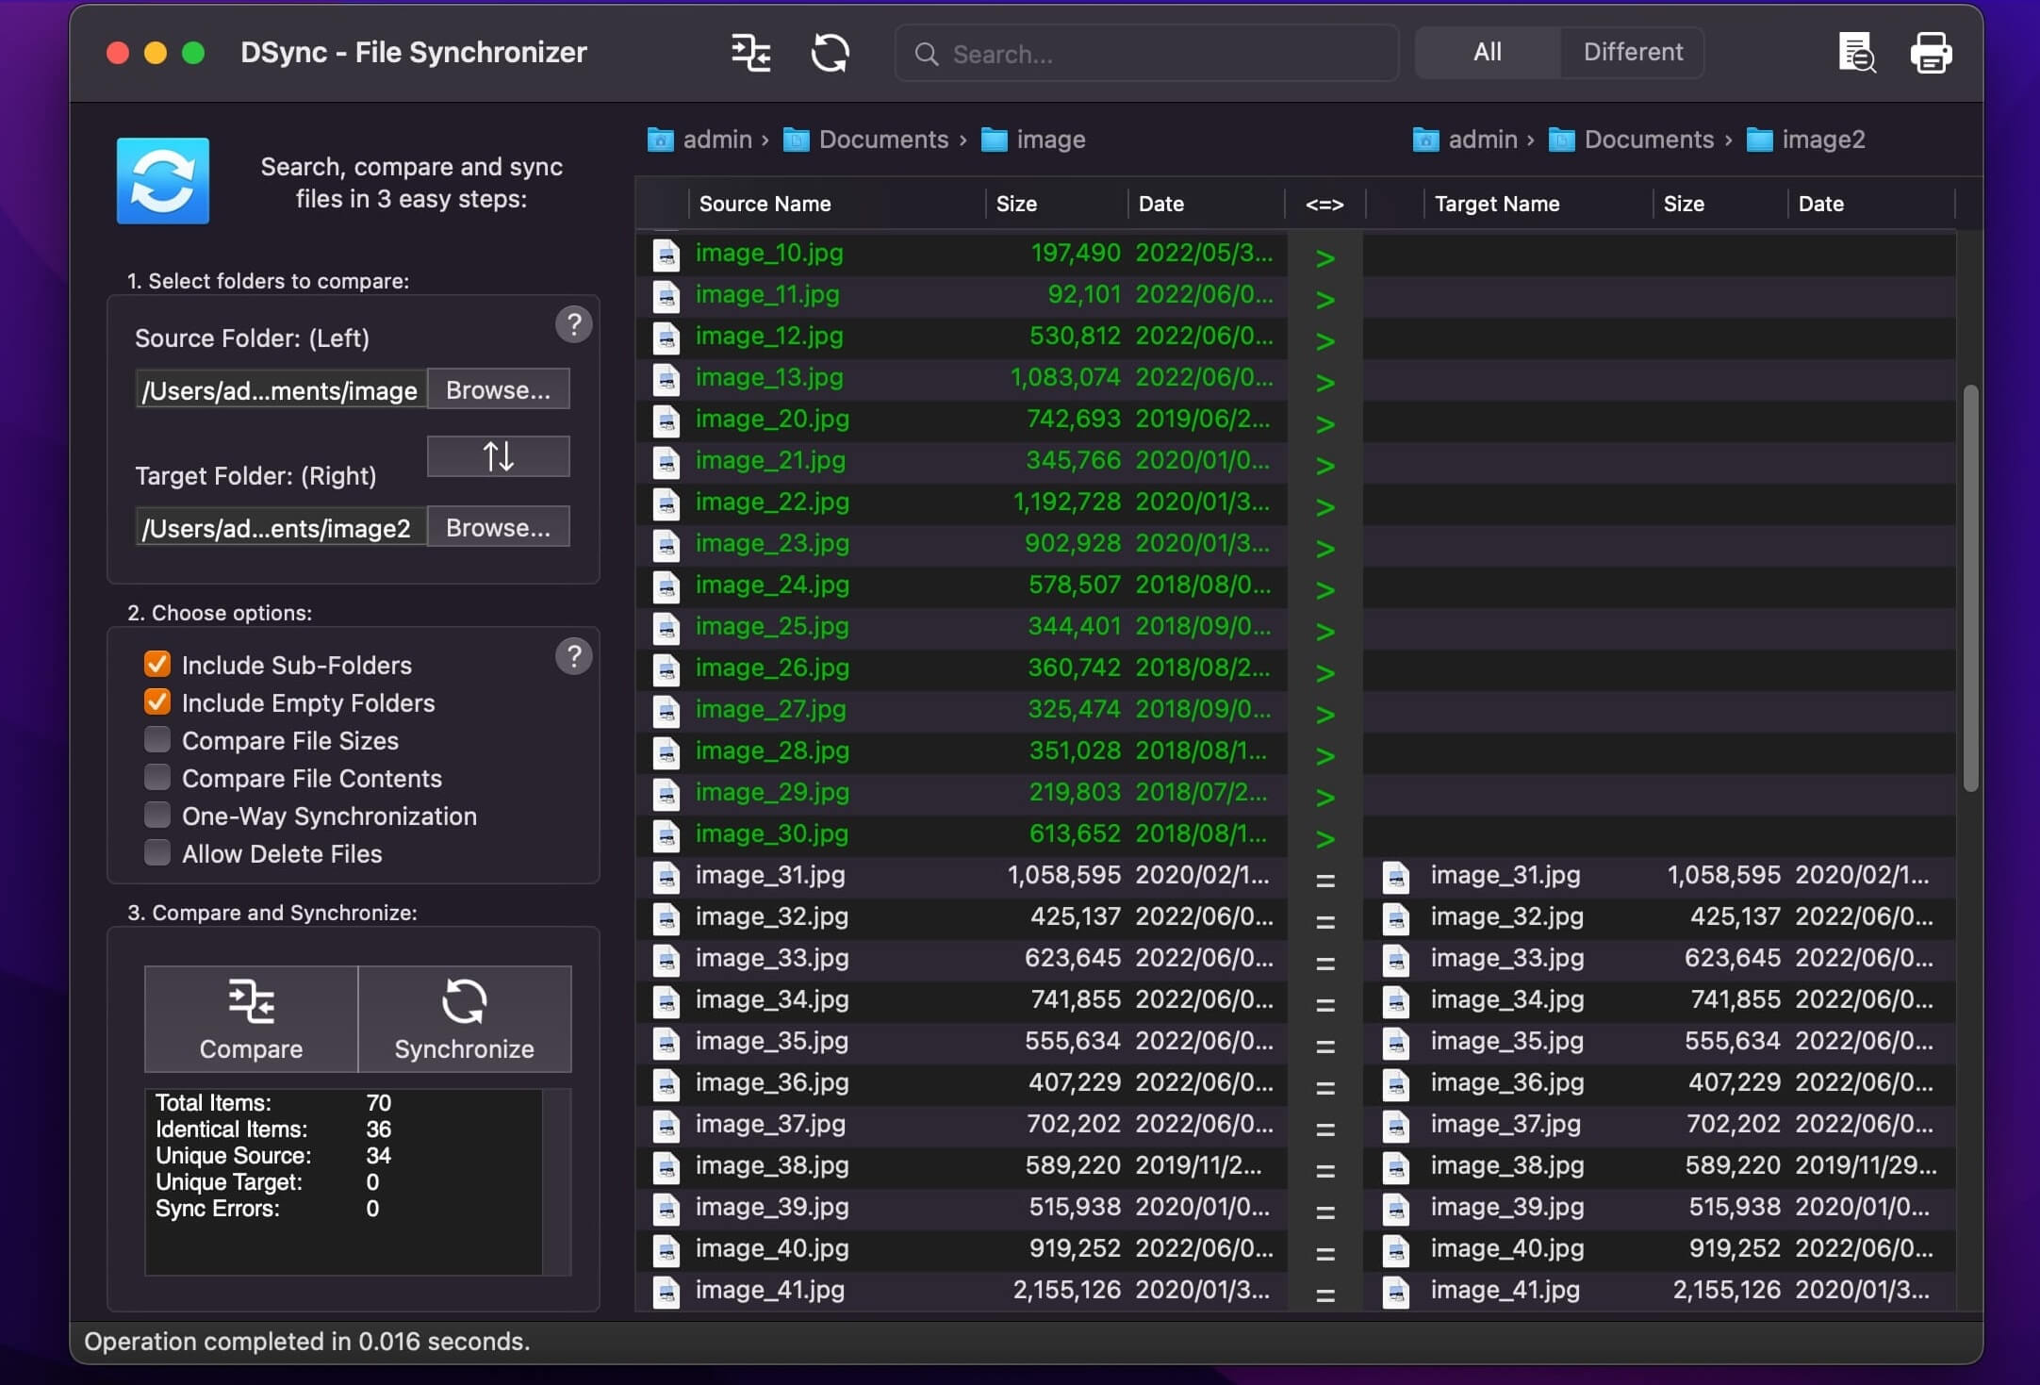This screenshot has height=1385, width=2040.
Task: Click equals sign for image_40.jpg
Action: (1324, 1253)
